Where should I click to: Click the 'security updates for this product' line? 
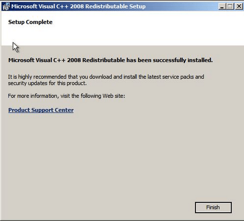pos(47,83)
